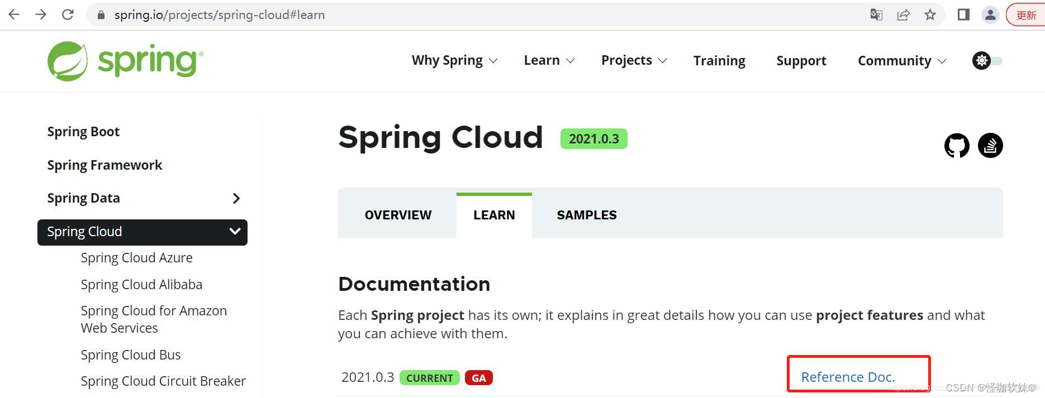Expand the Why Spring dropdown menu

click(454, 61)
